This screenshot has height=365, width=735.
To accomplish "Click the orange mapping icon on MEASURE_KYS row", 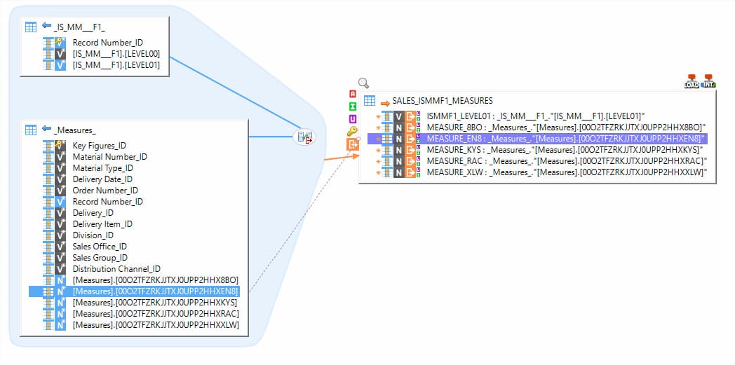I will [410, 150].
